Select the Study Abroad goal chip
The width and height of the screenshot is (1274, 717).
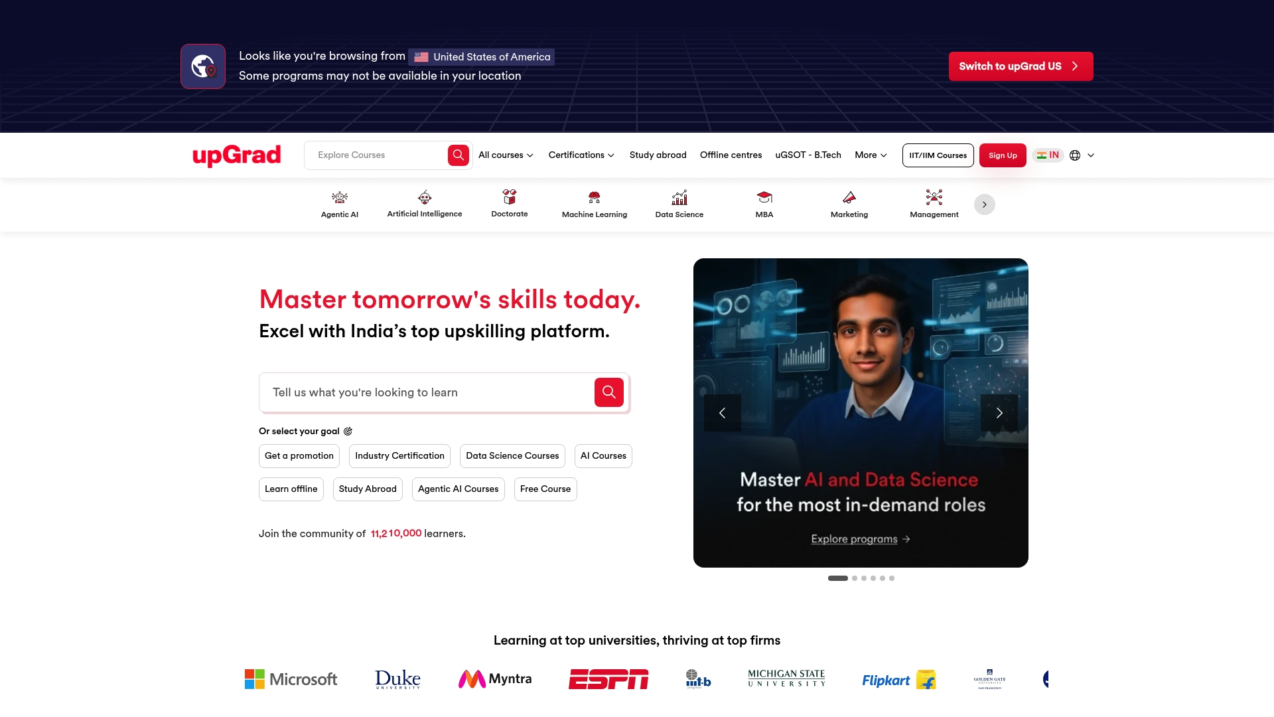pos(368,489)
